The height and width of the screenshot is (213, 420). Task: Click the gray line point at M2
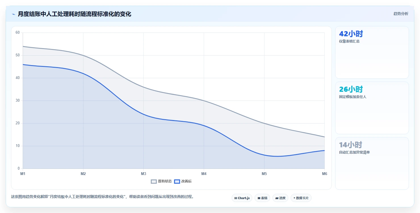coord(83,55)
